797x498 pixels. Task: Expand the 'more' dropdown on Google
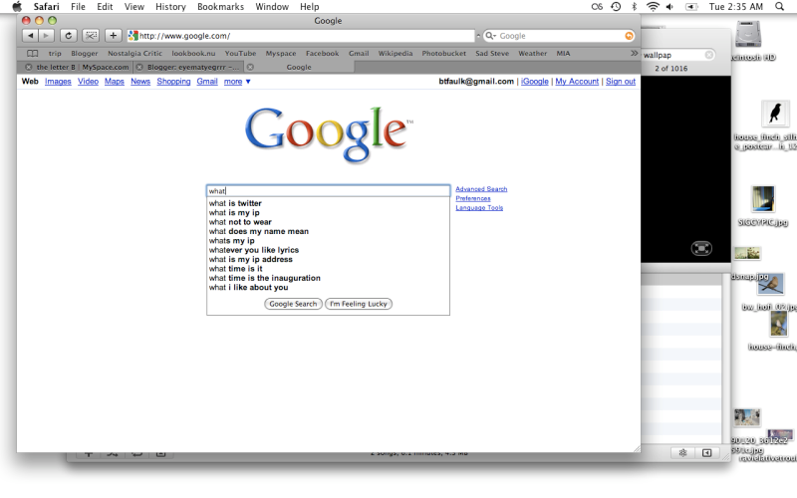pyautogui.click(x=237, y=82)
